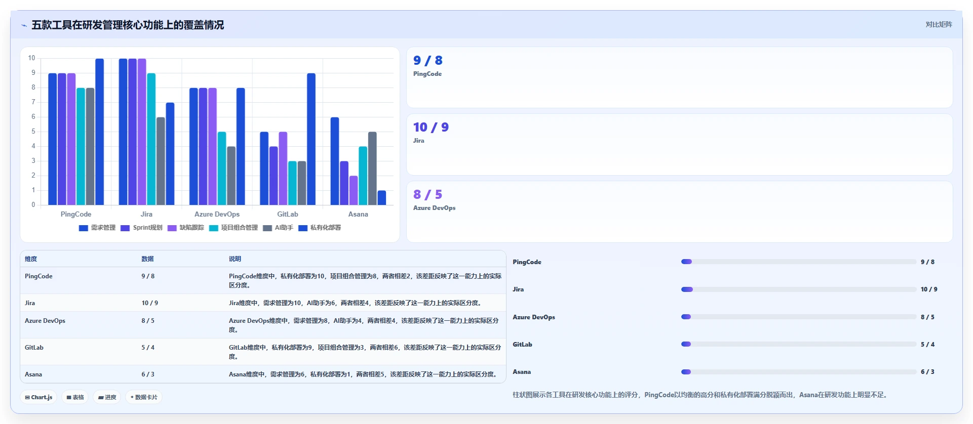Select the 数据卡片 chip
The height and width of the screenshot is (424, 973).
coord(144,397)
